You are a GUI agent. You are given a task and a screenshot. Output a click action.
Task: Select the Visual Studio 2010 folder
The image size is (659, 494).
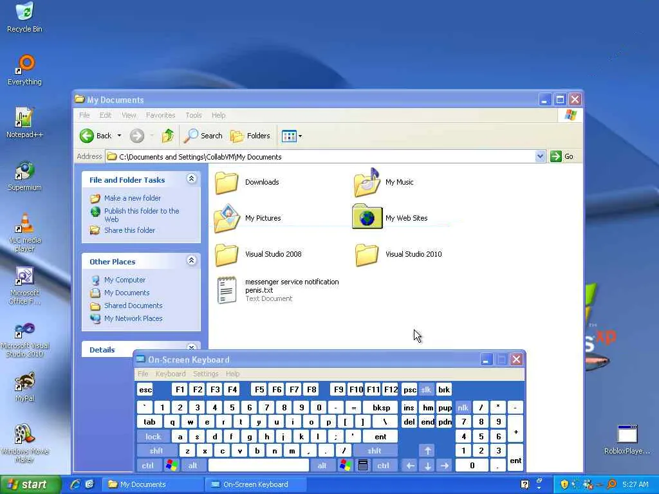[398, 254]
